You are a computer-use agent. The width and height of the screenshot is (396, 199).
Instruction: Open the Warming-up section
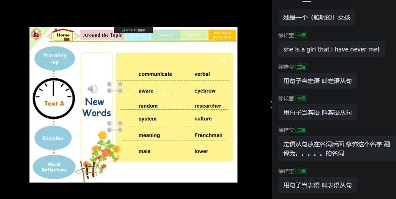coord(55,59)
